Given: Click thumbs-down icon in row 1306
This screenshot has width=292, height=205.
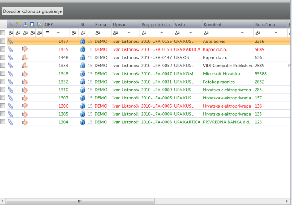Looking at the screenshot, I should coord(25,106).
